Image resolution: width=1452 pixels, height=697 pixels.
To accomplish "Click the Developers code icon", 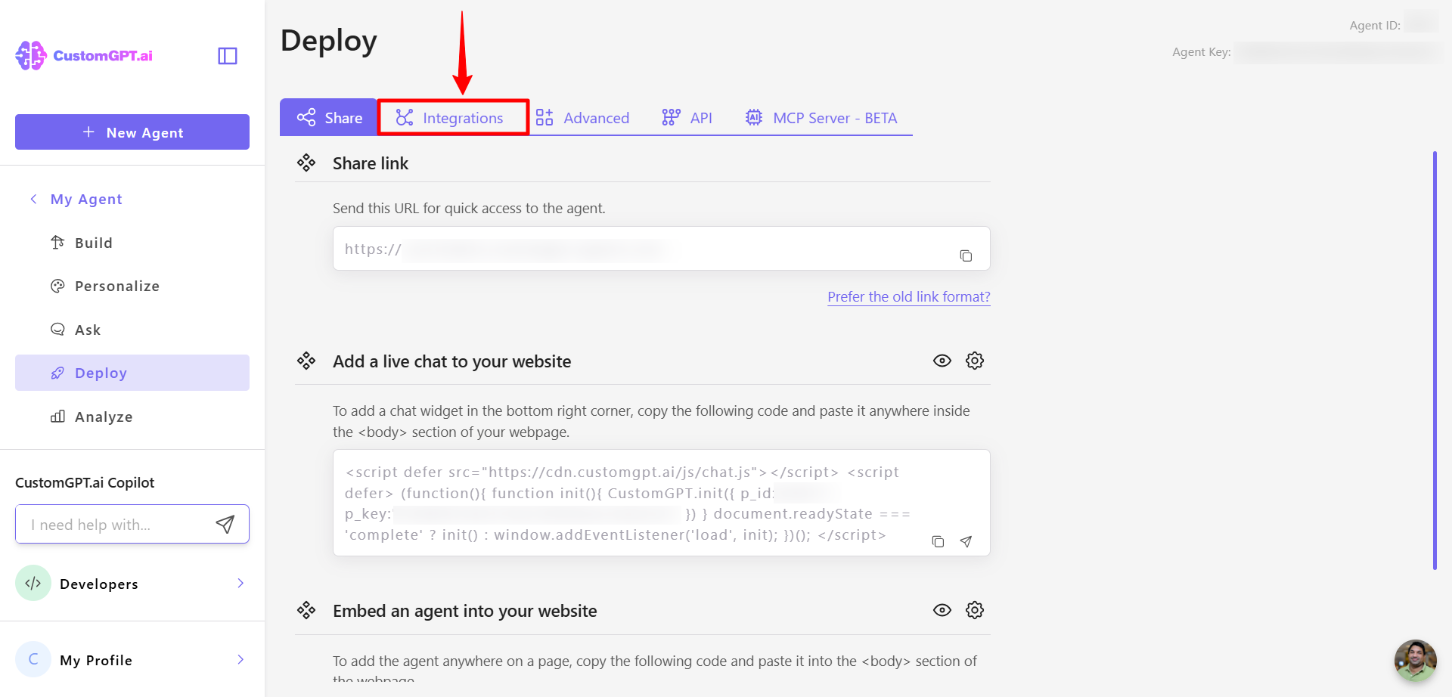I will pyautogui.click(x=33, y=583).
